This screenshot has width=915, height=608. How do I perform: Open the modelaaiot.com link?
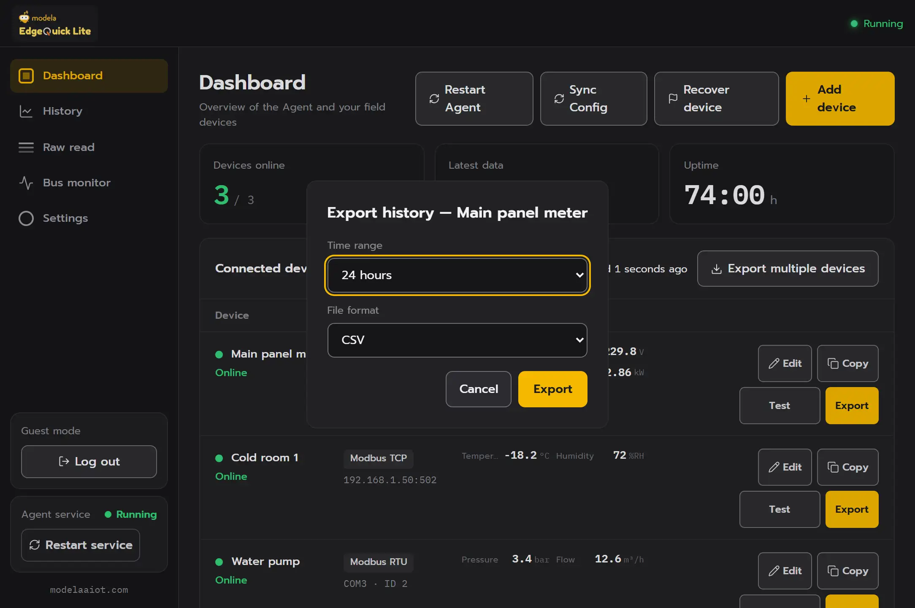pyautogui.click(x=89, y=590)
